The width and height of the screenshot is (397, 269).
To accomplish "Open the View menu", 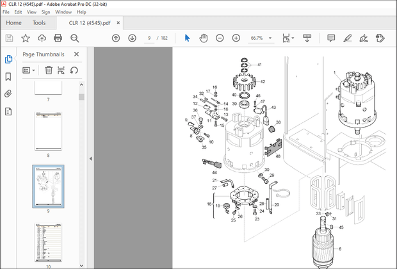I will [x=31, y=12].
